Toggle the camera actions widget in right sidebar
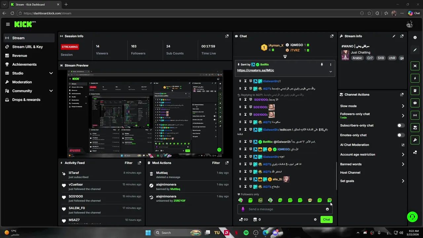The image size is (423, 238). 415,128
